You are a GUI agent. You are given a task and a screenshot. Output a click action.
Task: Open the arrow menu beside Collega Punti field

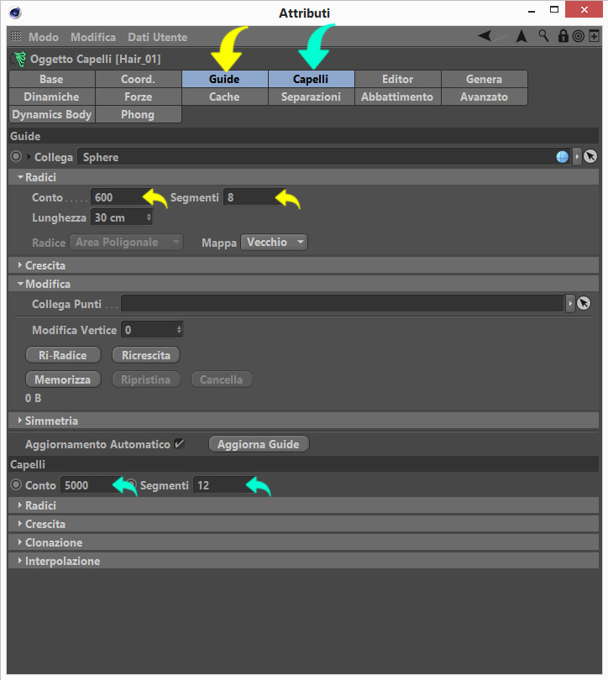(570, 303)
